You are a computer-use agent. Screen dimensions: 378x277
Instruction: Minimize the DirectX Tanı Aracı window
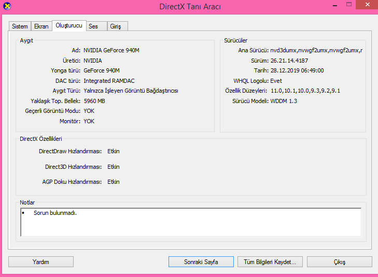(x=335, y=5)
